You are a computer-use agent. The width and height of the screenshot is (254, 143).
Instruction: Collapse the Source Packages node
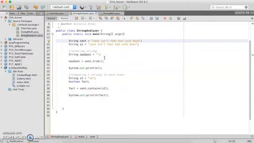coord(6,21)
